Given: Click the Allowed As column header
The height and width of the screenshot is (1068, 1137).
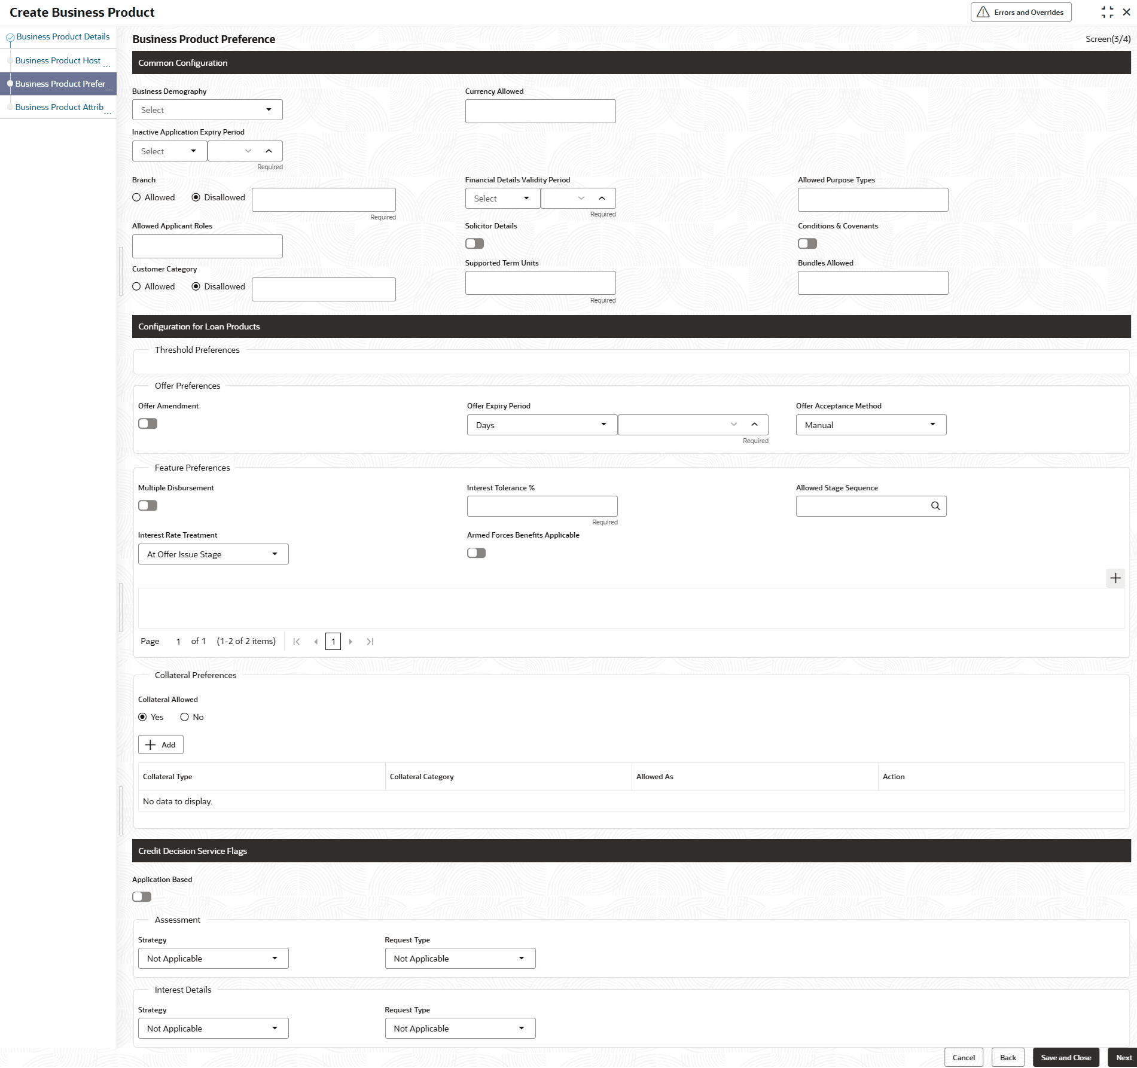Looking at the screenshot, I should (x=755, y=777).
